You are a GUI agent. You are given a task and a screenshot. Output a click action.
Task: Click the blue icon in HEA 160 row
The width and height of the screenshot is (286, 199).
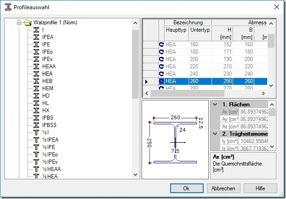[161, 44]
